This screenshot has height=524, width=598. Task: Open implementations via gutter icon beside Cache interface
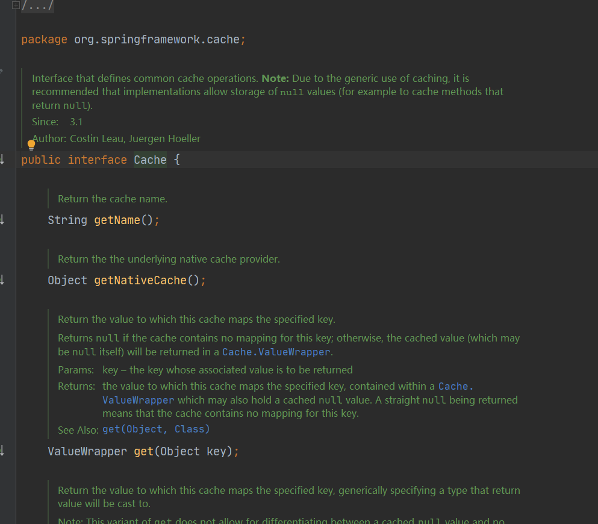(2, 160)
